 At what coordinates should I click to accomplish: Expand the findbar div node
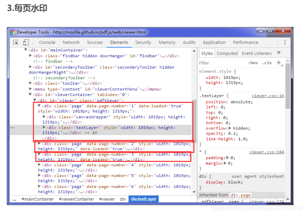pos(30,55)
